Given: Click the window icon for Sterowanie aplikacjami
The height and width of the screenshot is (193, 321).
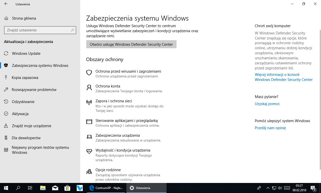Looking at the screenshot, I should (89, 122).
